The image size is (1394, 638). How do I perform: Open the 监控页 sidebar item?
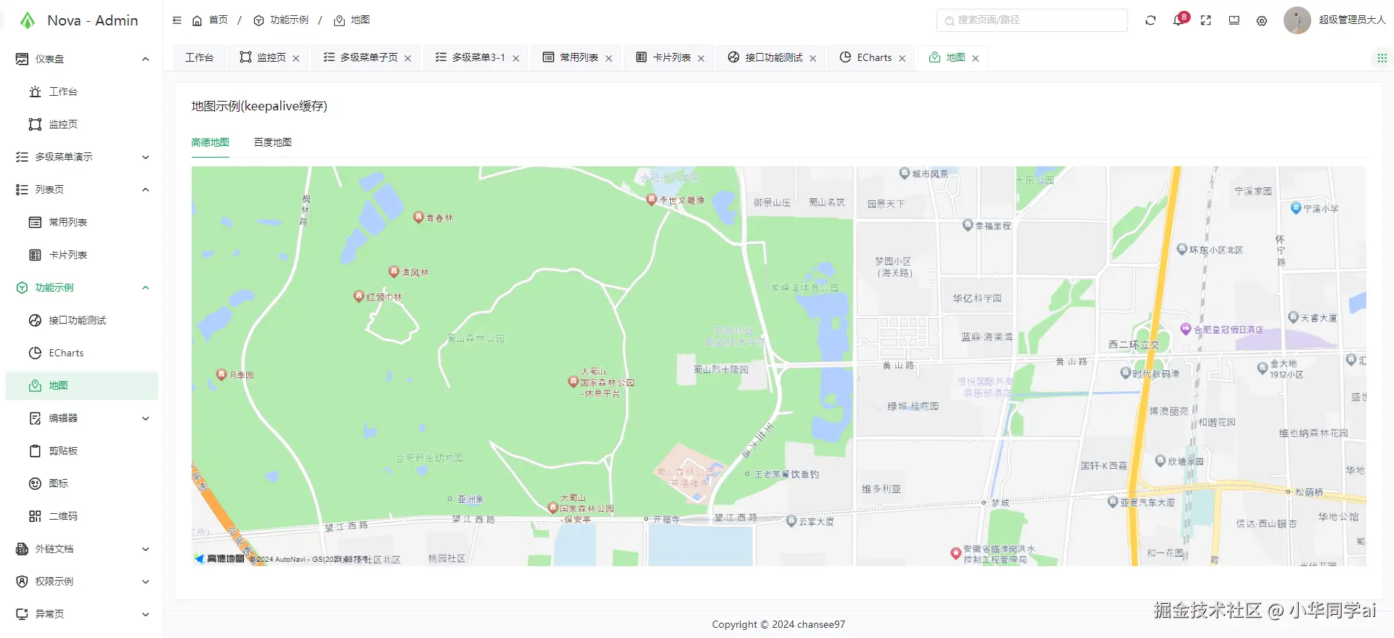click(82, 124)
